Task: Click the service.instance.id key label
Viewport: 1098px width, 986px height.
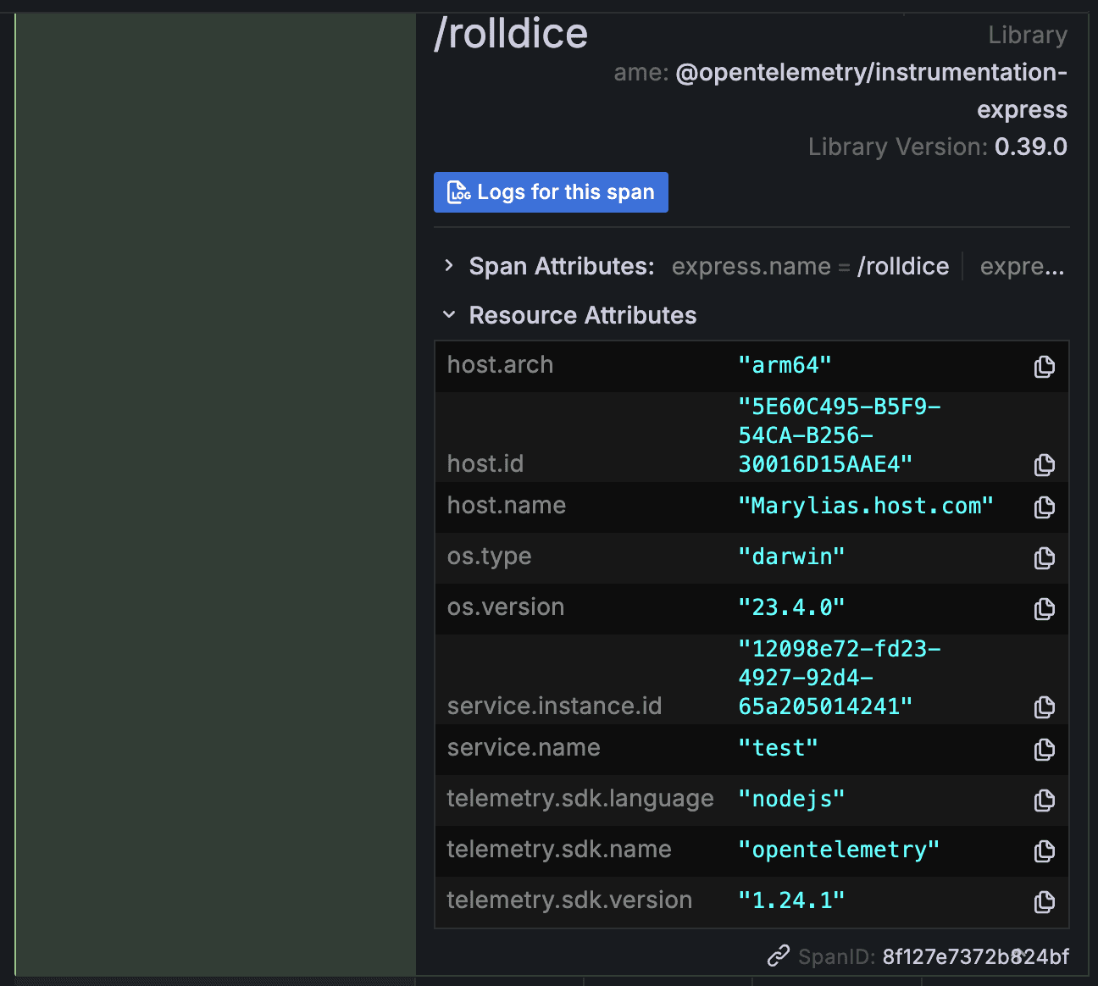Action: (554, 706)
